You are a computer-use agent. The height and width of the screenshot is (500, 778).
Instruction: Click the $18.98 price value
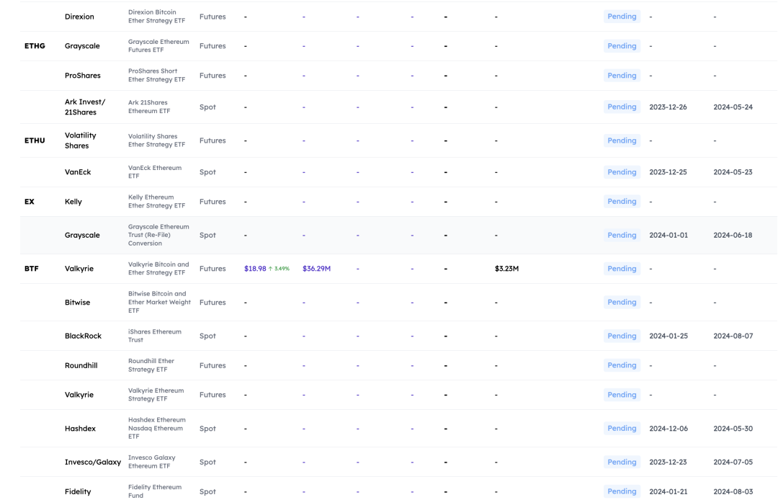[x=255, y=268]
